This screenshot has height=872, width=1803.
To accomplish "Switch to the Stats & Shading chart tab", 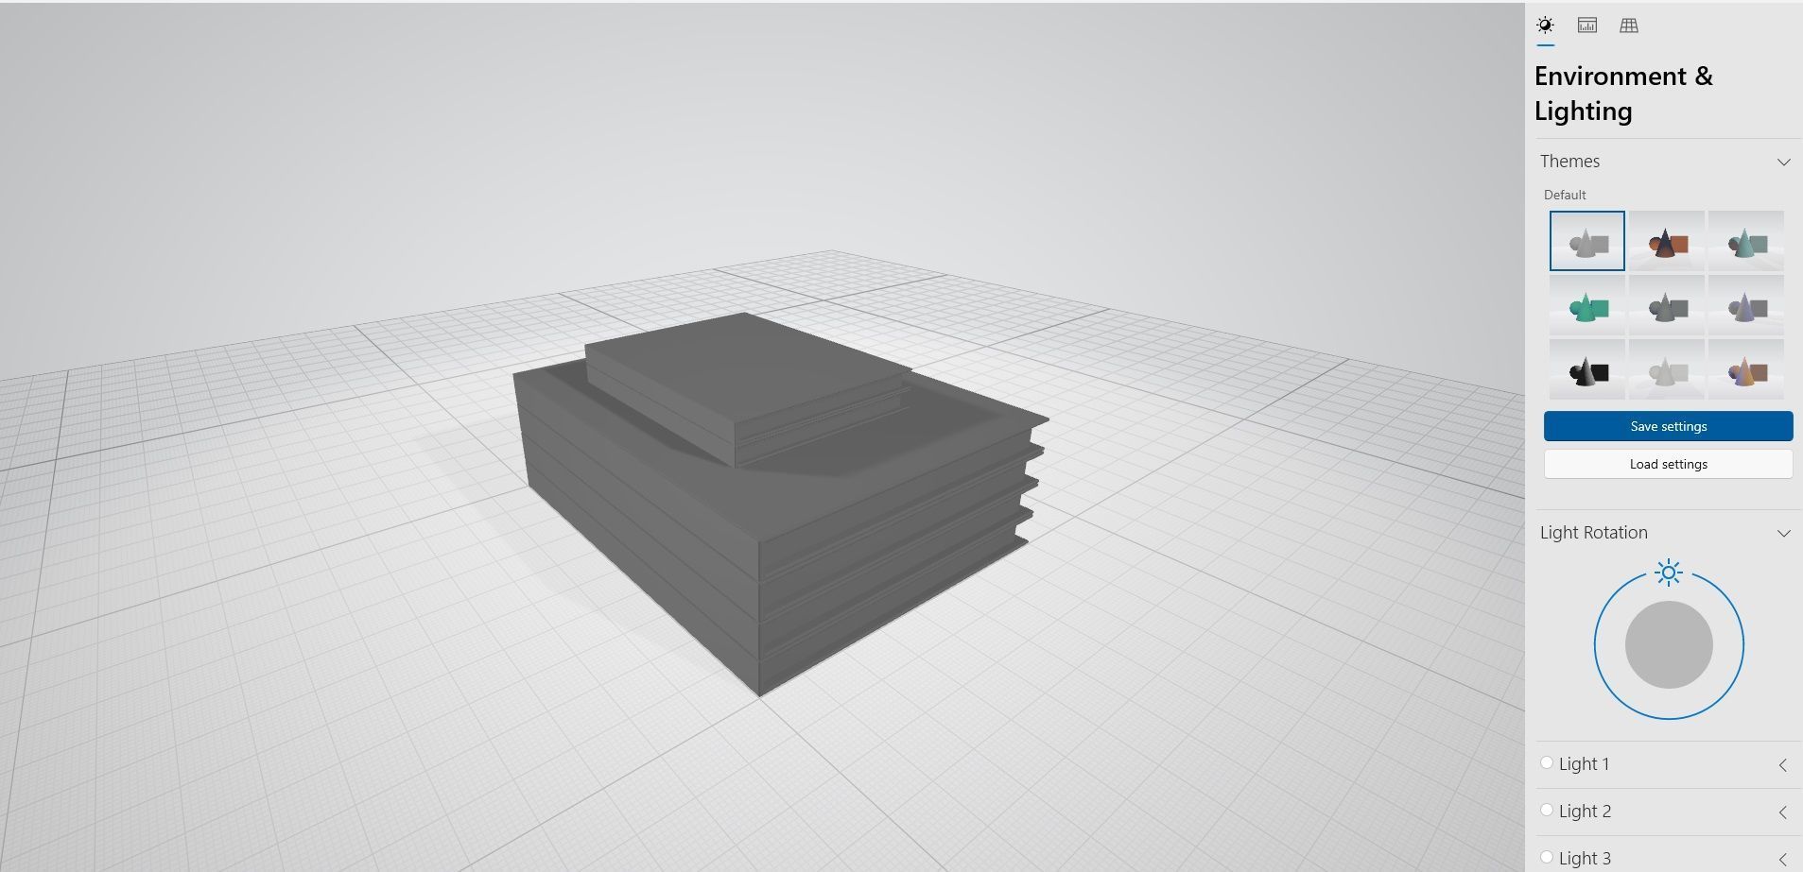I will (x=1587, y=26).
